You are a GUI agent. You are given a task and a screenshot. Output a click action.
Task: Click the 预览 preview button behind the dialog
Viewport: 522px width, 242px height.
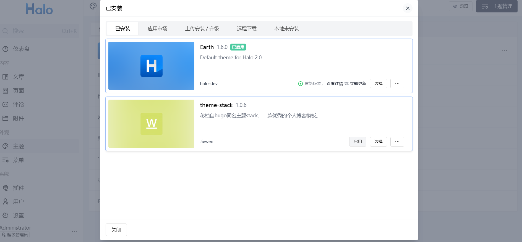point(461,6)
